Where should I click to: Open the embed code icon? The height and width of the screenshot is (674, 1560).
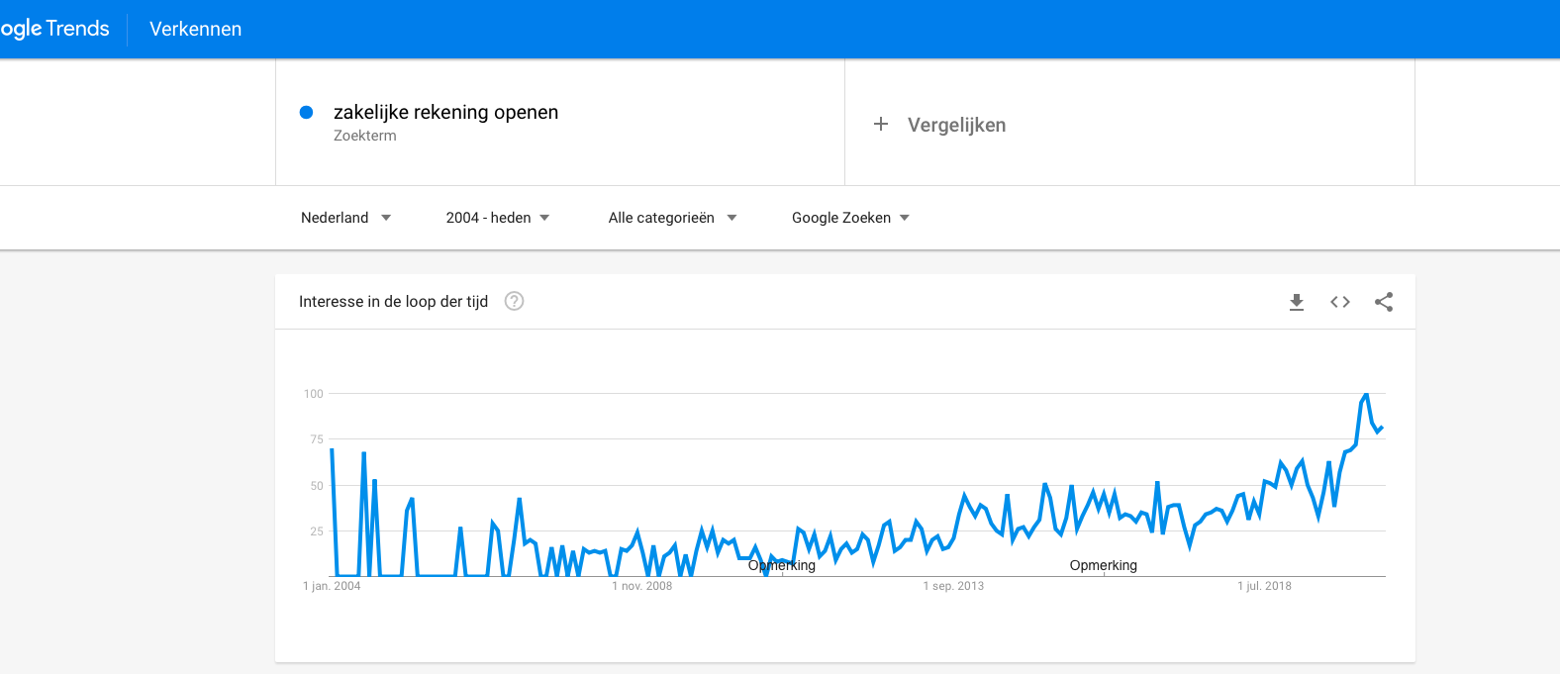click(x=1340, y=302)
